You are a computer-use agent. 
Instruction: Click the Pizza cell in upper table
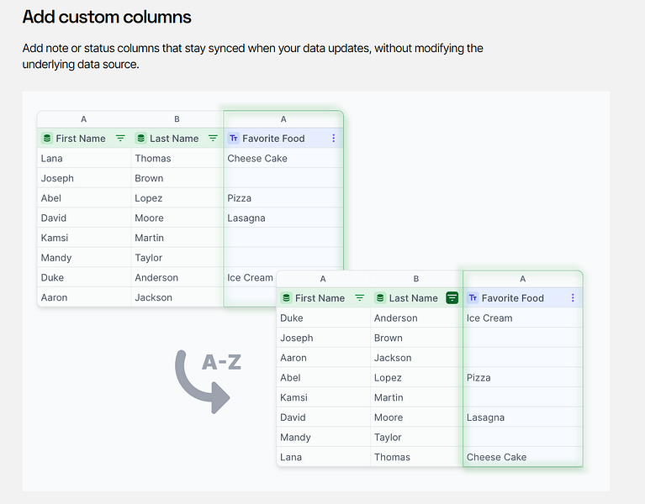coord(283,198)
